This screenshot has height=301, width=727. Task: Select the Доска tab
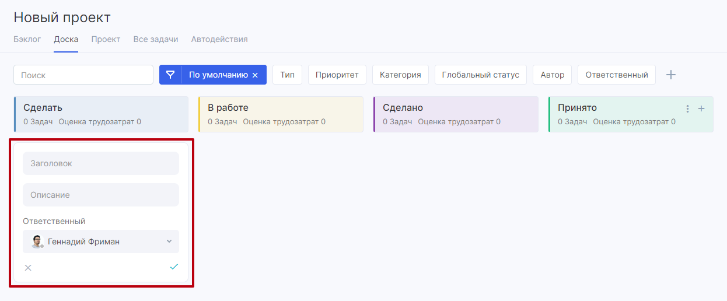pyautogui.click(x=66, y=39)
